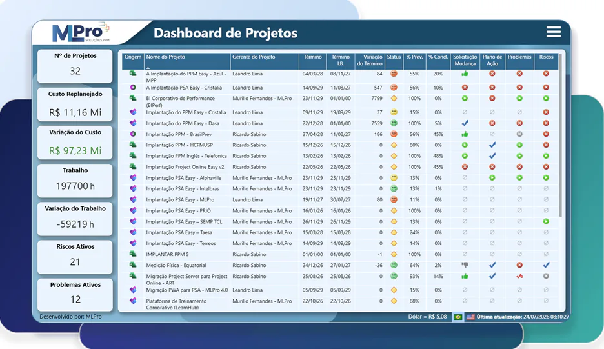
Task: Open the Variação do Custo card
Action: pyautogui.click(x=75, y=143)
